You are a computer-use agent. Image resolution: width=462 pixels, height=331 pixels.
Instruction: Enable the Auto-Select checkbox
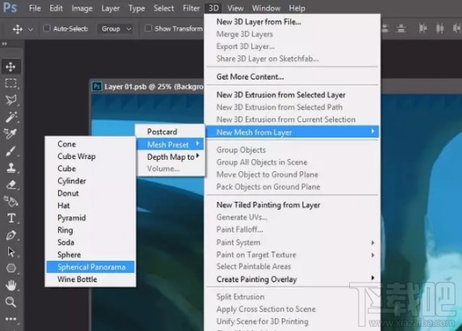pos(47,28)
